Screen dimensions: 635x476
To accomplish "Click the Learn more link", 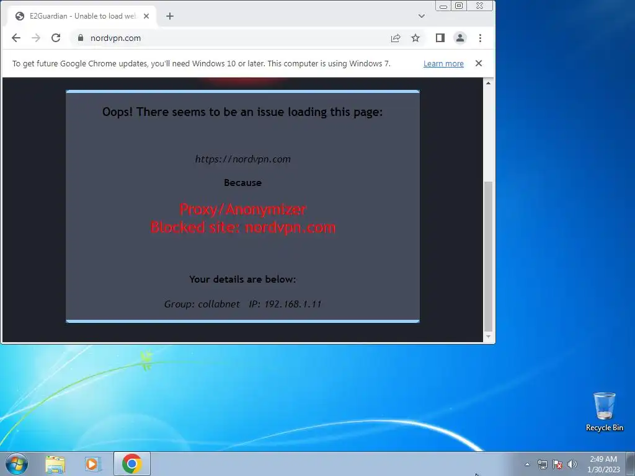I will [x=443, y=64].
